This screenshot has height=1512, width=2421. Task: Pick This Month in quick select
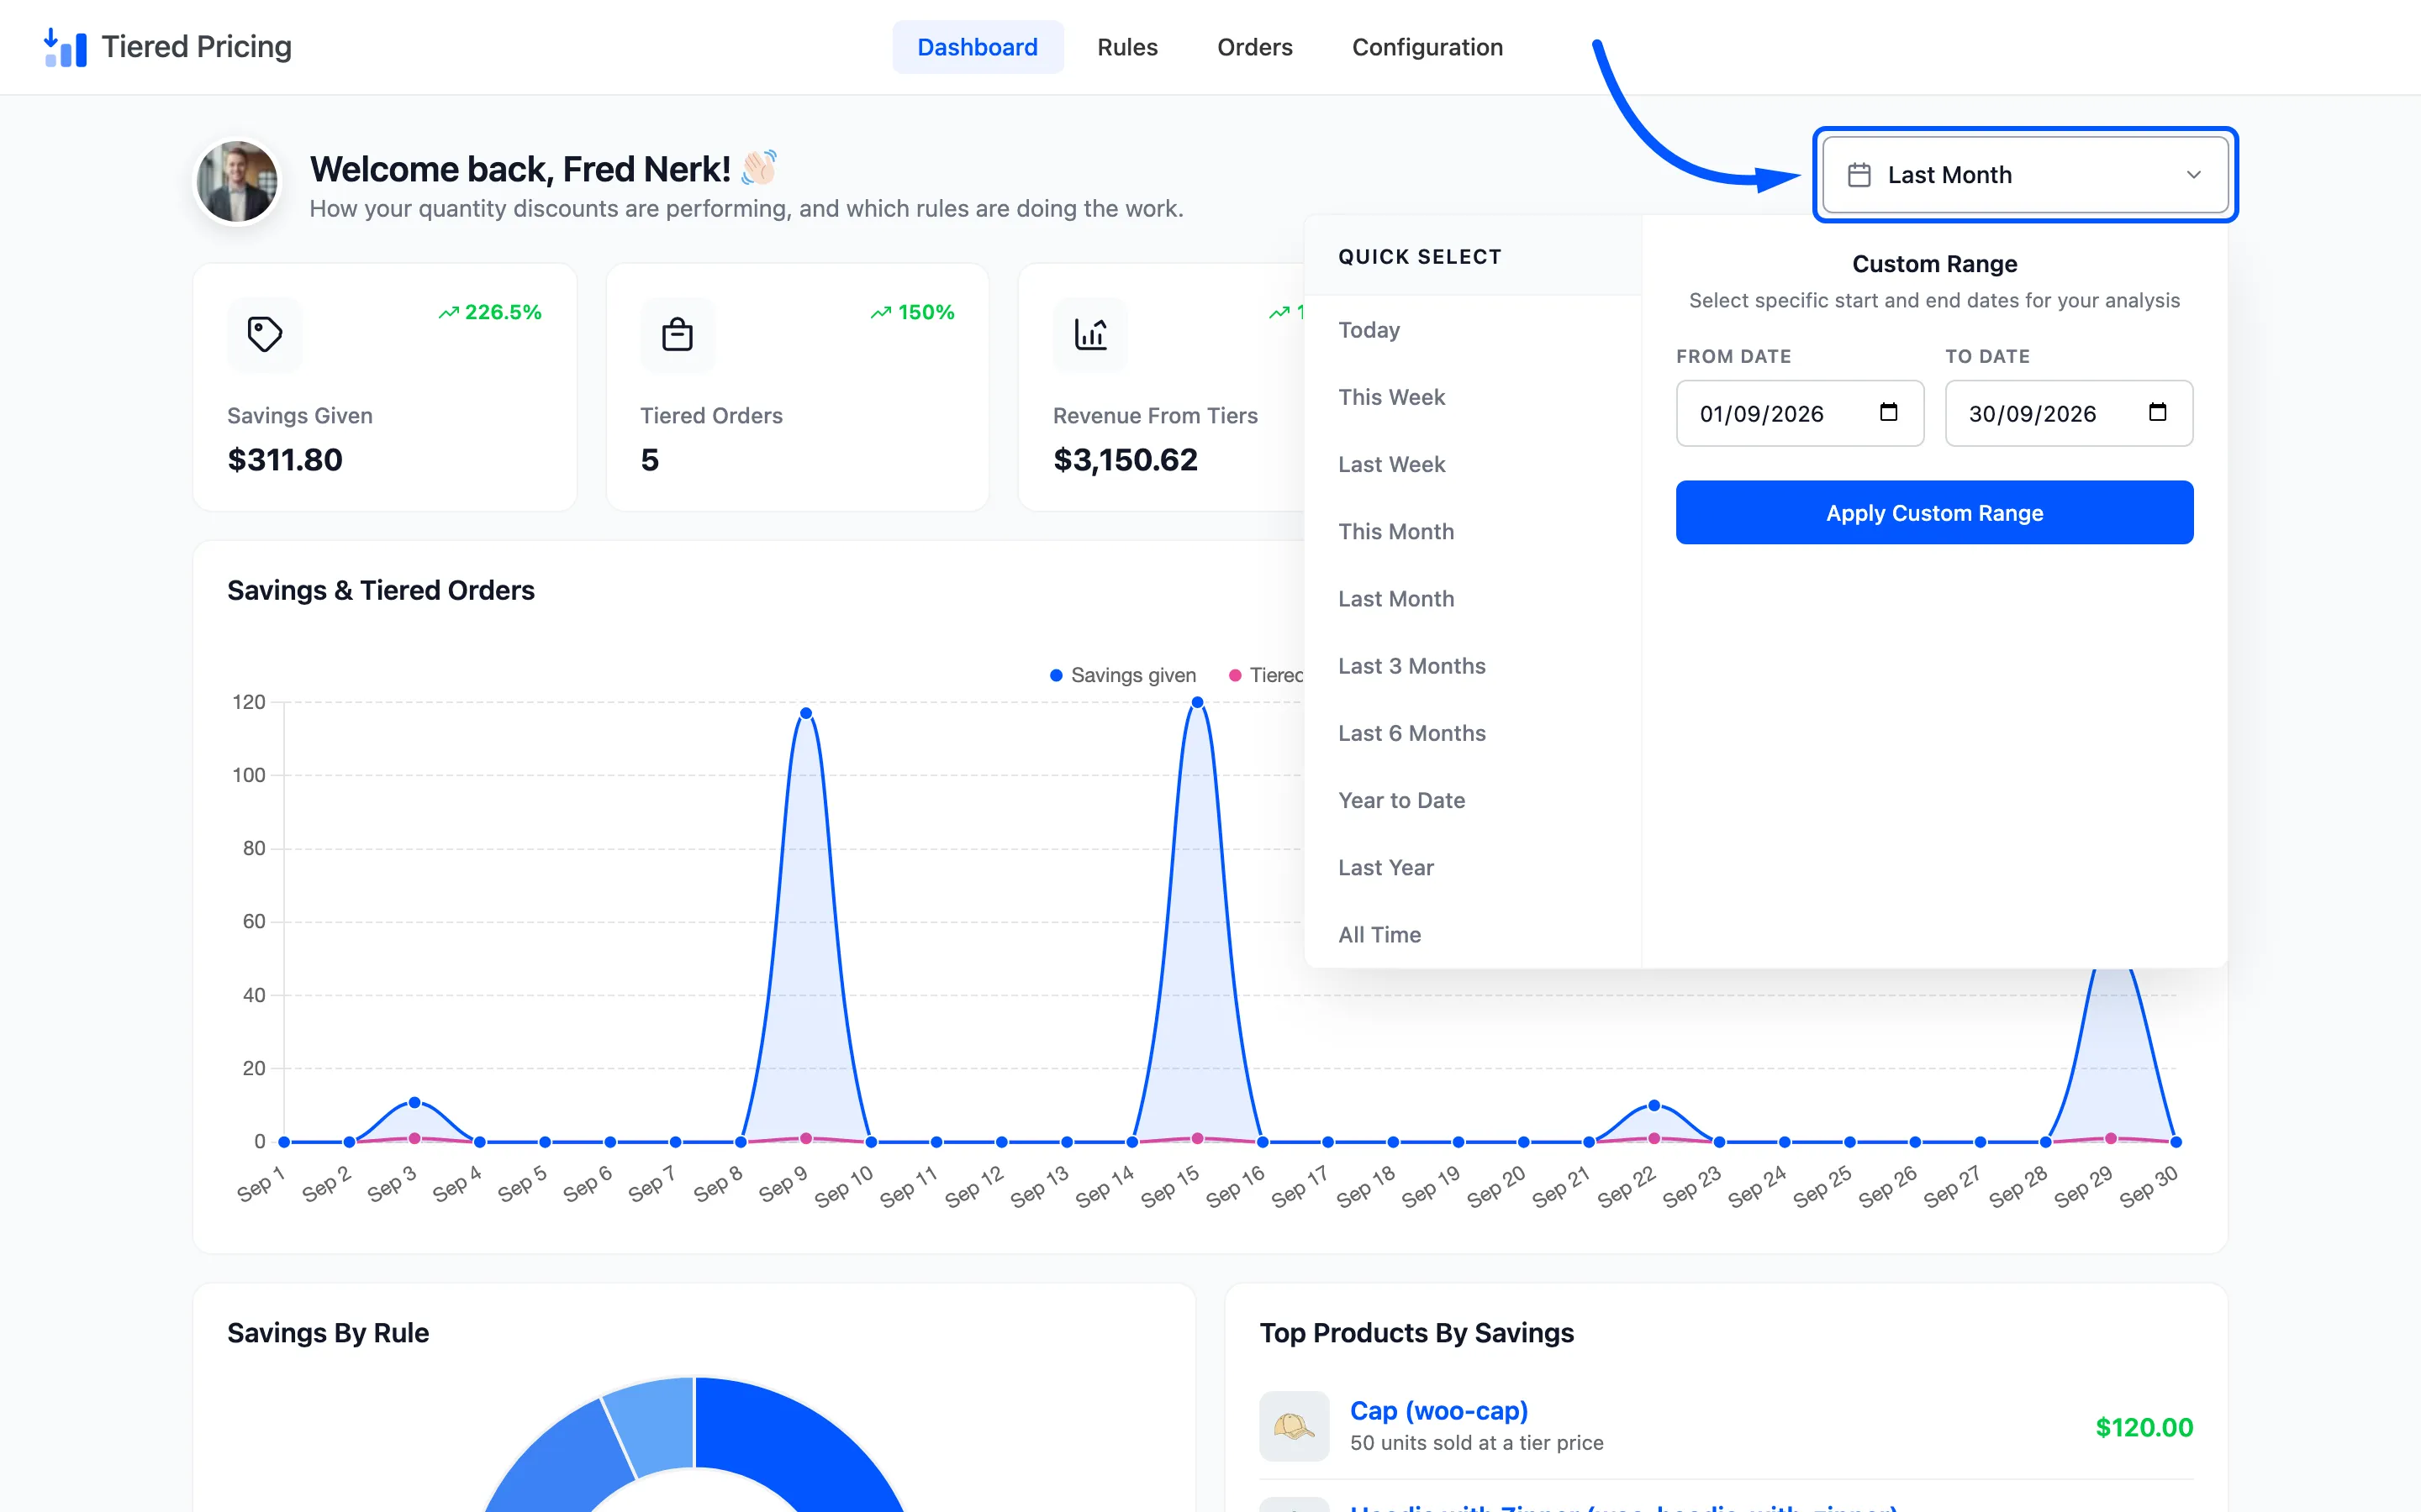tap(1473, 531)
